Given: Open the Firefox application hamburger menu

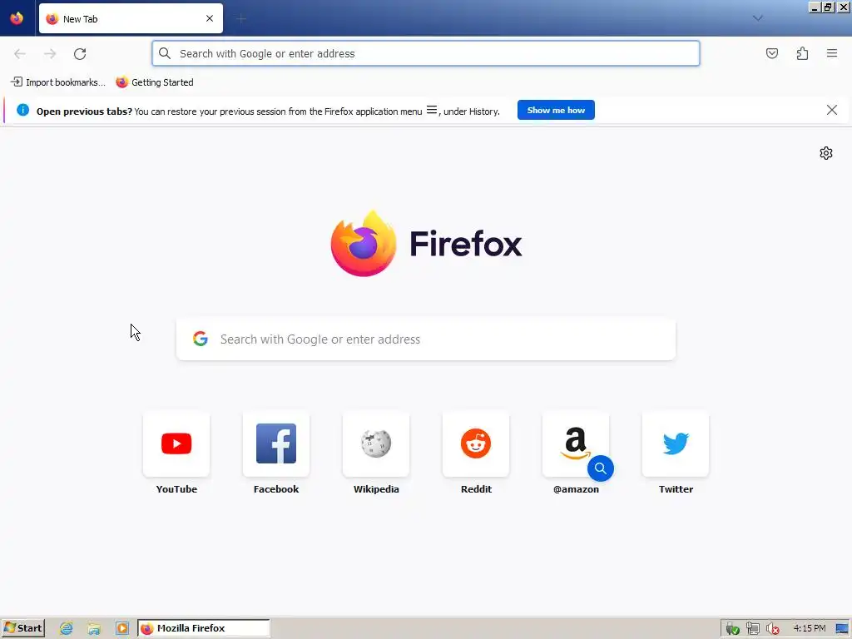Looking at the screenshot, I should click(x=832, y=53).
